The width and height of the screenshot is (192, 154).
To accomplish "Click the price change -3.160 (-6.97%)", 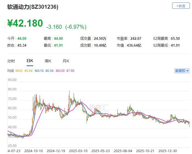I will click(66, 27).
